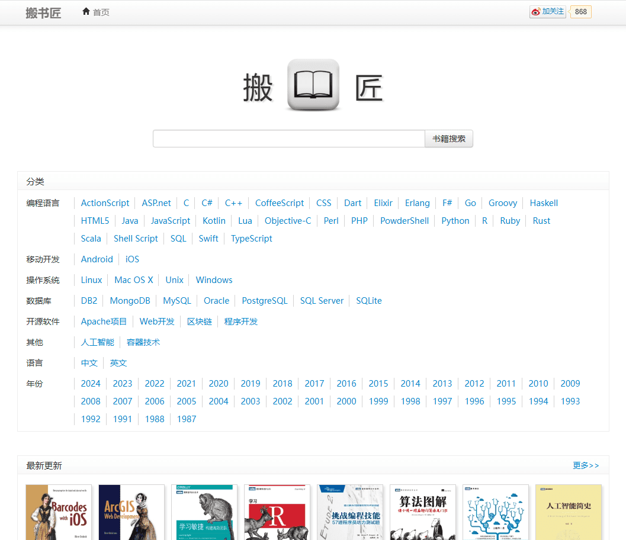Image resolution: width=626 pixels, height=540 pixels.
Task: Click the home icon beside 首页
Action: (86, 12)
